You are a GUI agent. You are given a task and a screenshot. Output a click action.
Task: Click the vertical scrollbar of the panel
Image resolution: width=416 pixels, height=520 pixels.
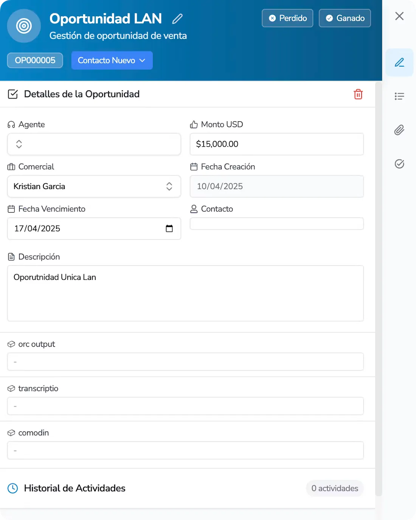tap(379, 287)
